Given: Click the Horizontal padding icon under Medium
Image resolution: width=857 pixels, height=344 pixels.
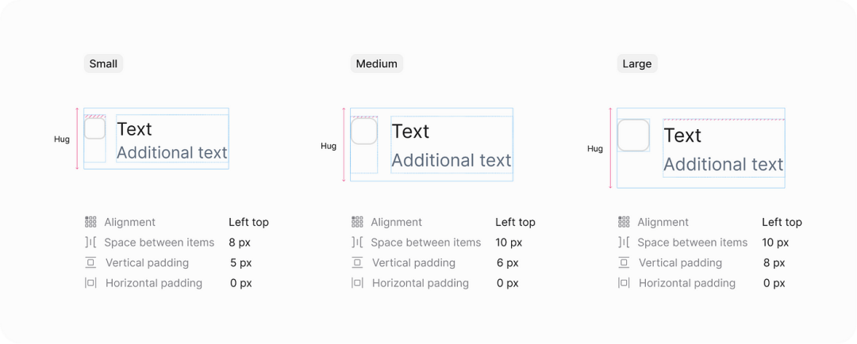Looking at the screenshot, I should pos(357,283).
